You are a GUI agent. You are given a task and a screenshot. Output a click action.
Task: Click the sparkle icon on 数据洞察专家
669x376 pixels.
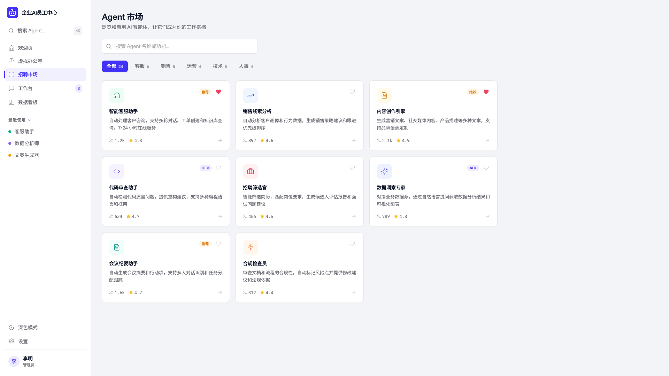pyautogui.click(x=384, y=171)
